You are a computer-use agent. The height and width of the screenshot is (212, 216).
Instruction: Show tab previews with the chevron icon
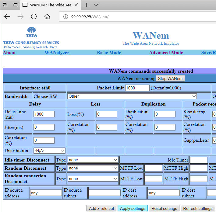coord(96,5)
